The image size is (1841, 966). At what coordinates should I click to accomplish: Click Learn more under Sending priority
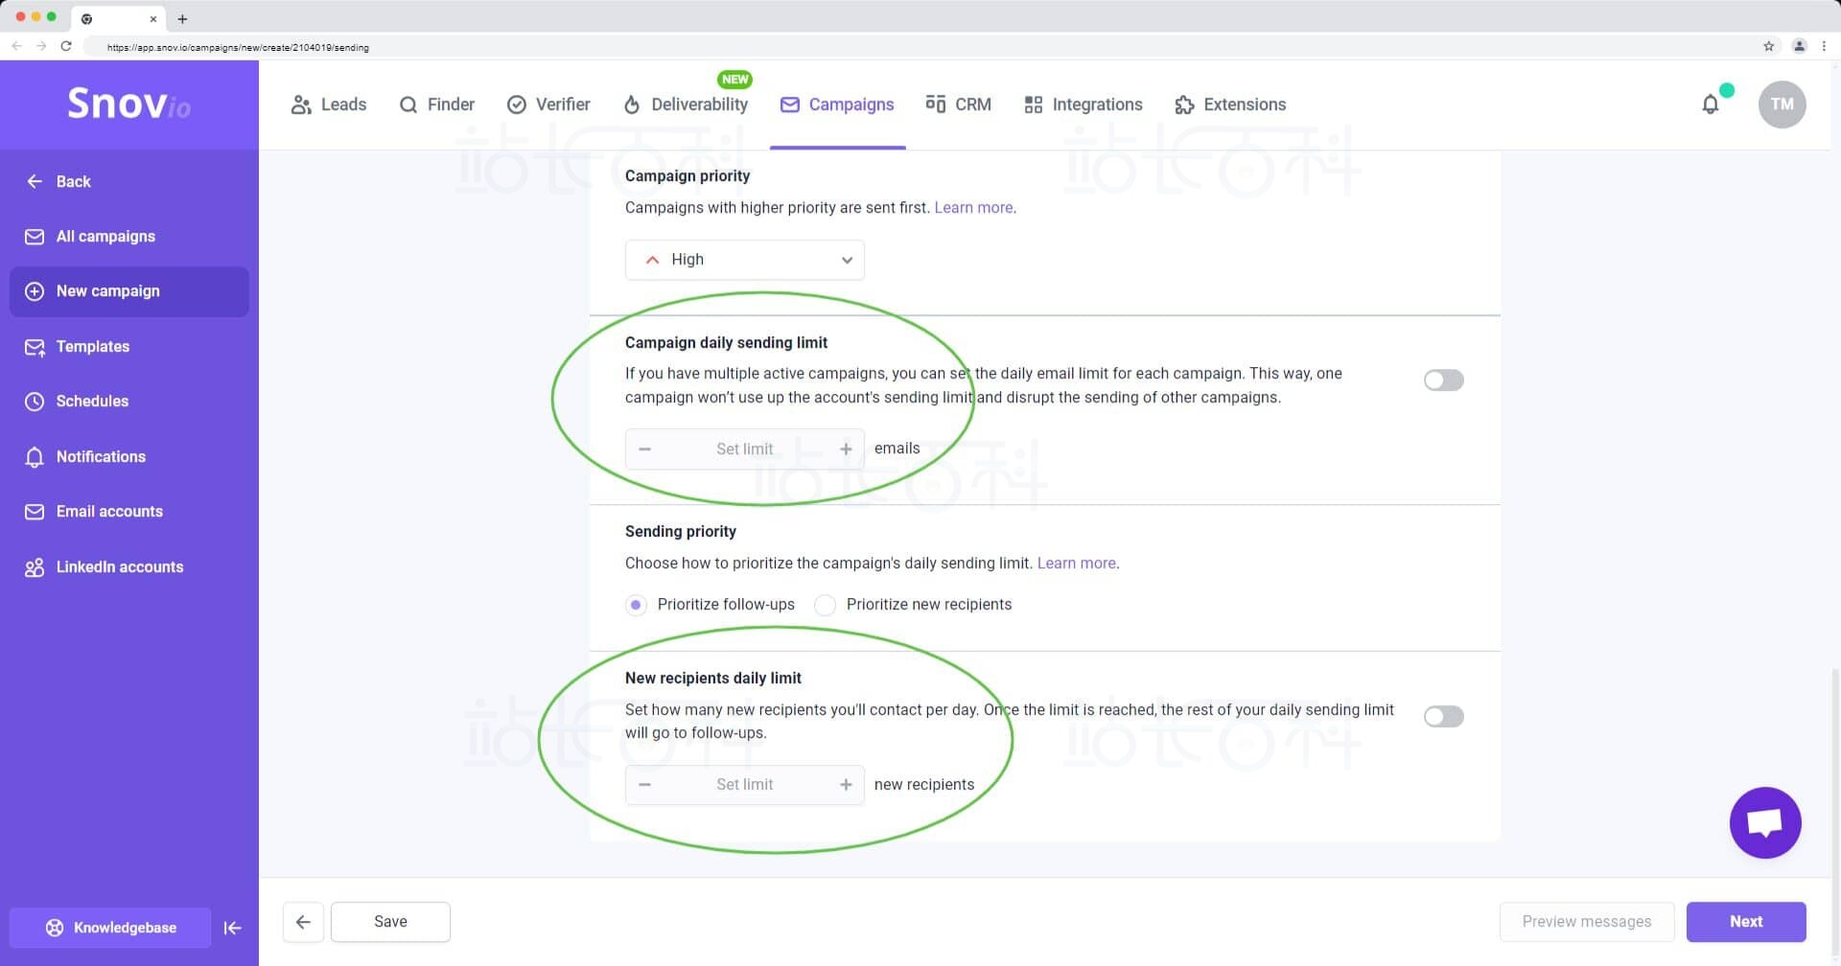(x=1076, y=563)
